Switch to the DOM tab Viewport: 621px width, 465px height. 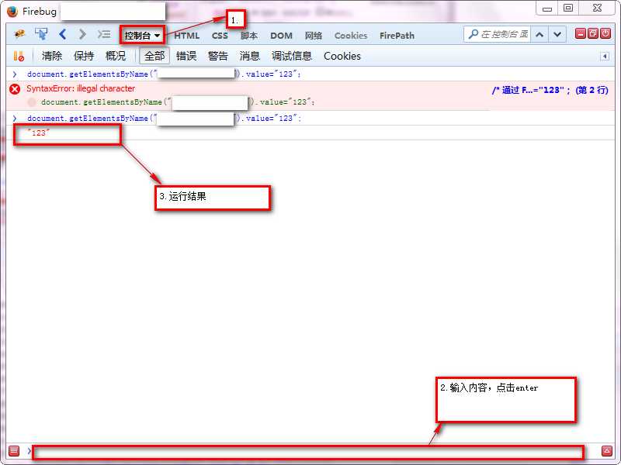click(281, 36)
